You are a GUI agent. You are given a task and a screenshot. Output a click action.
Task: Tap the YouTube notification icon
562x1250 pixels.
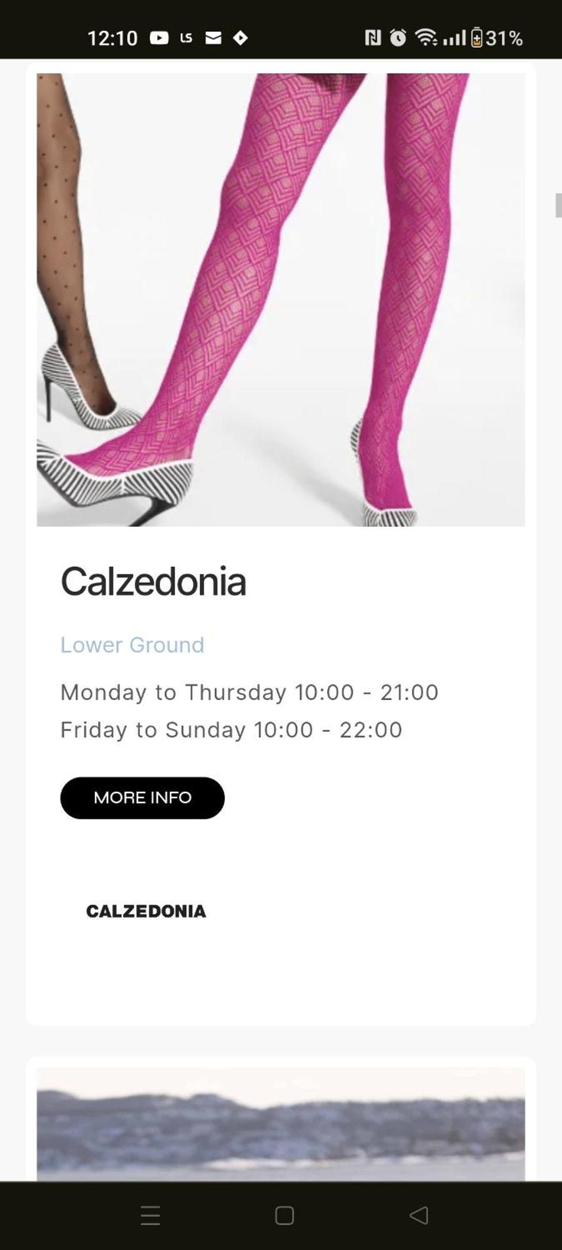(159, 38)
